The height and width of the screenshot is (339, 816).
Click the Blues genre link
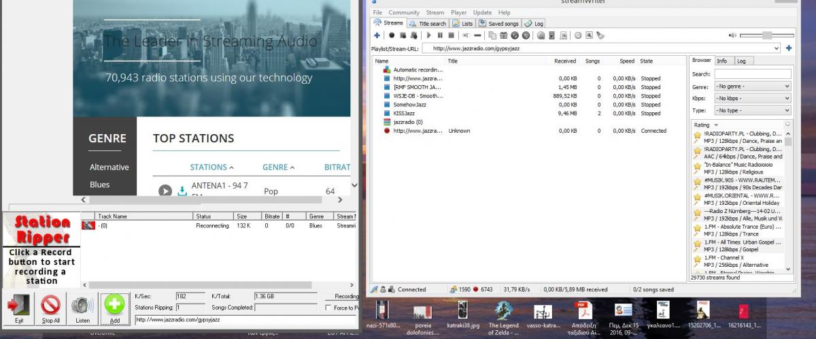(99, 184)
